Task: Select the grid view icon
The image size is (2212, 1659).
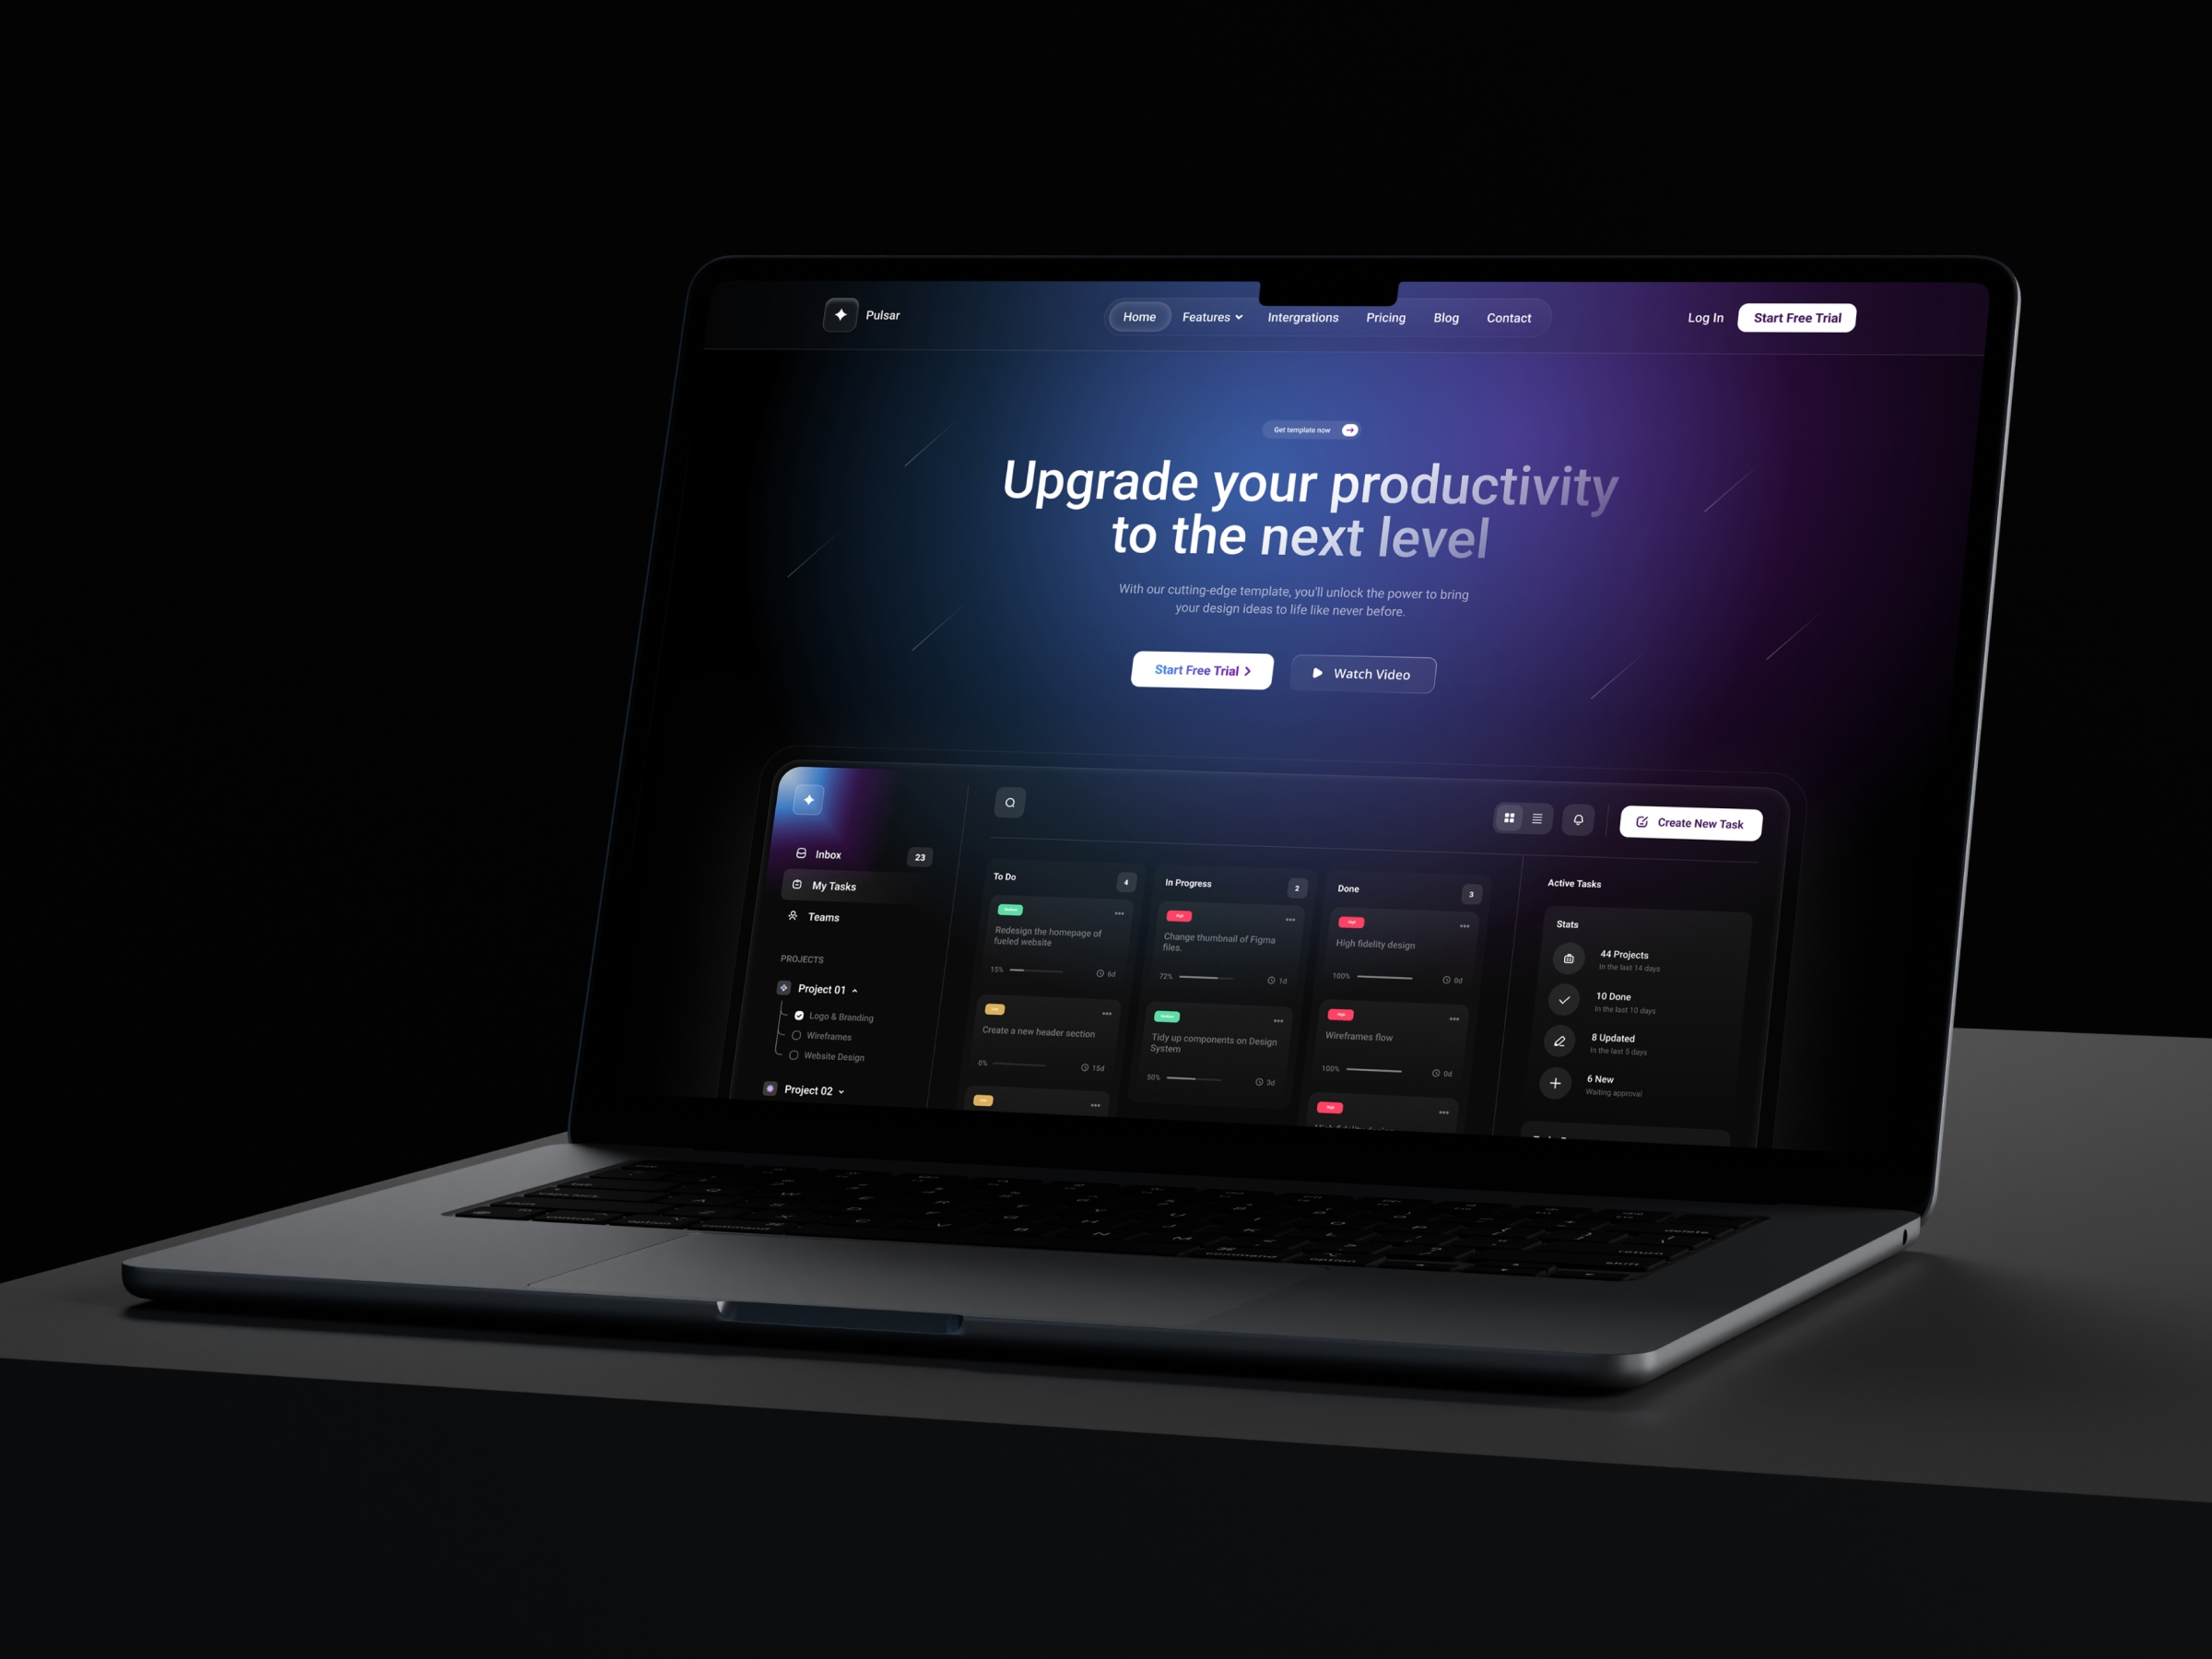Action: (1510, 816)
